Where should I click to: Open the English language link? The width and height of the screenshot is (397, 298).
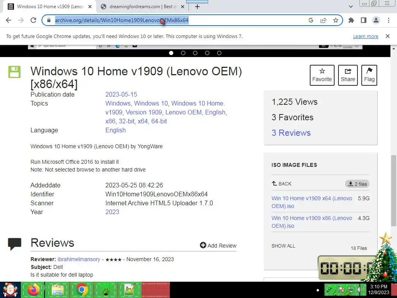pos(116,130)
